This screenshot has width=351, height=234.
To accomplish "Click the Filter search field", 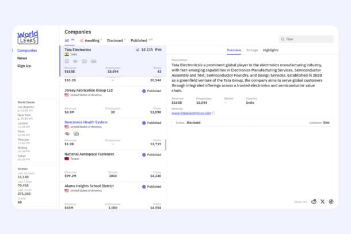I will (x=306, y=39).
